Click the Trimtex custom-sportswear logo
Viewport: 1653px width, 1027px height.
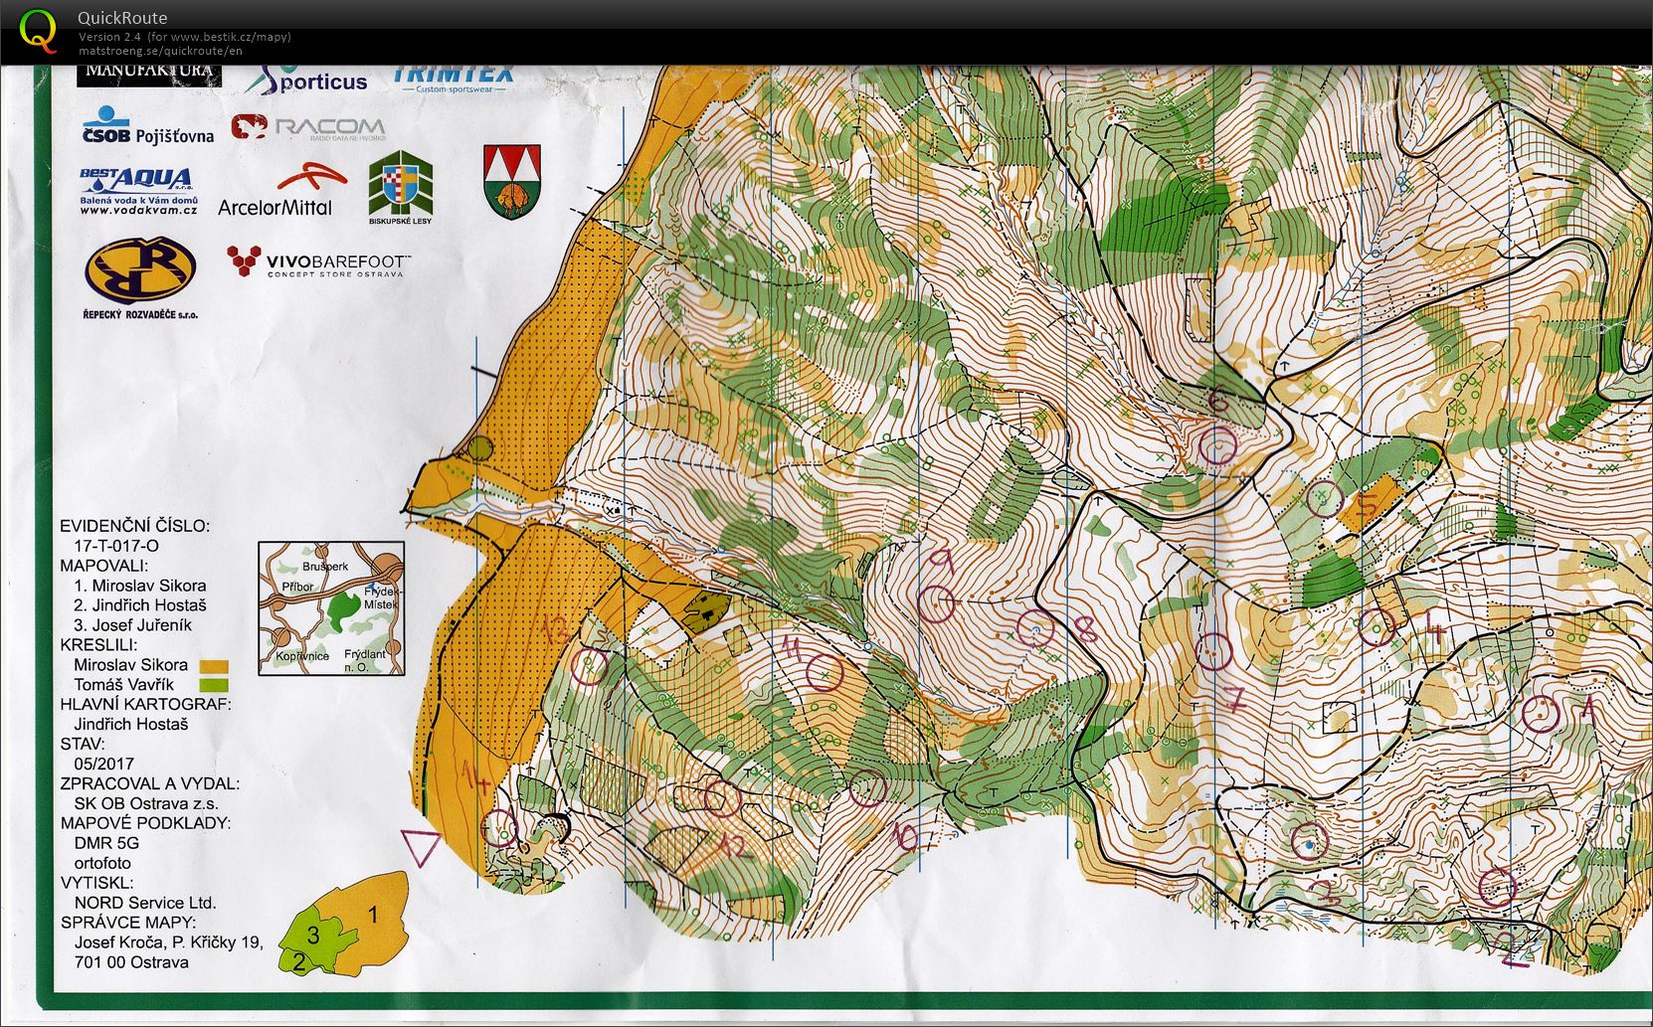click(x=454, y=80)
